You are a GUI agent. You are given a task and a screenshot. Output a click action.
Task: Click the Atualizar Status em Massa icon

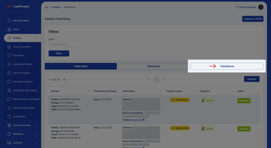pyautogui.click(x=9, y=99)
